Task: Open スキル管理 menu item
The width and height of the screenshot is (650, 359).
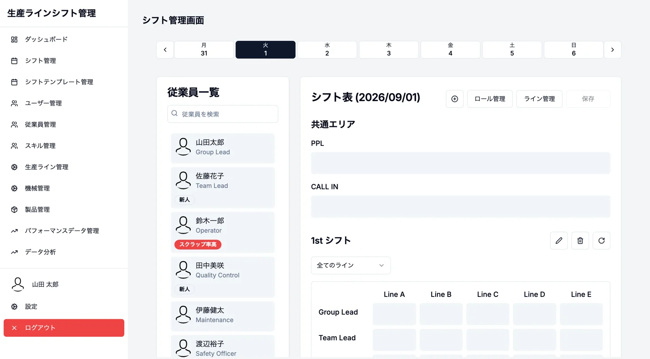Action: coord(64,146)
